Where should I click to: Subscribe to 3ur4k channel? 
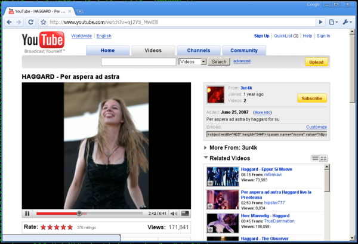[x=312, y=98]
